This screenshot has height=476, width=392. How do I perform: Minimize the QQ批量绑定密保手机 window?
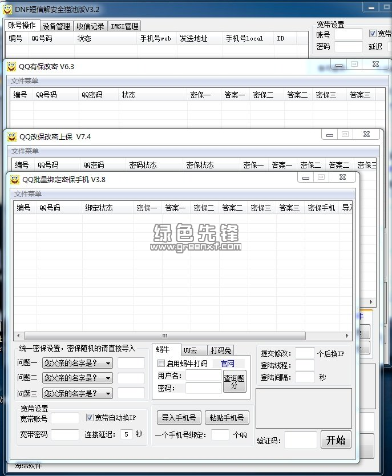pos(306,178)
